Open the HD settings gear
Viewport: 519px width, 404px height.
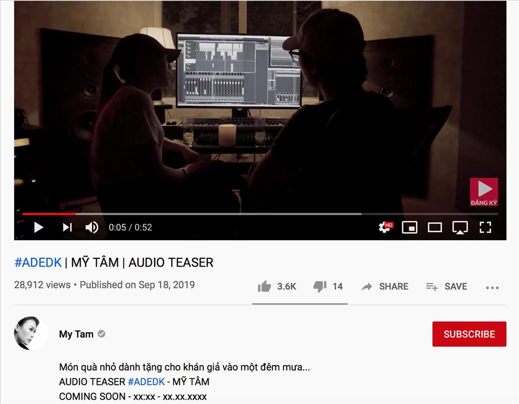386,227
